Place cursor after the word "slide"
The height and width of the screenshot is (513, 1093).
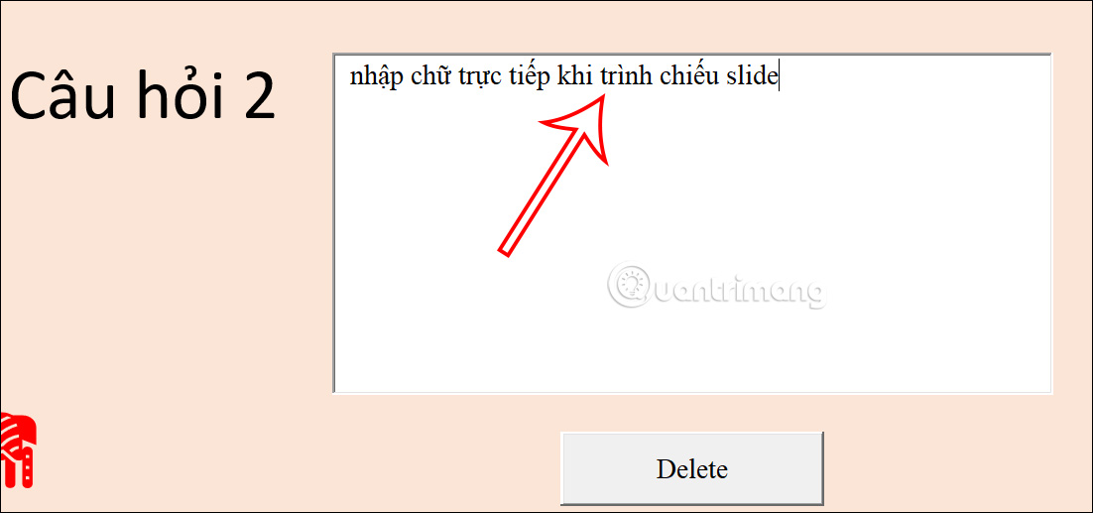pos(780,75)
